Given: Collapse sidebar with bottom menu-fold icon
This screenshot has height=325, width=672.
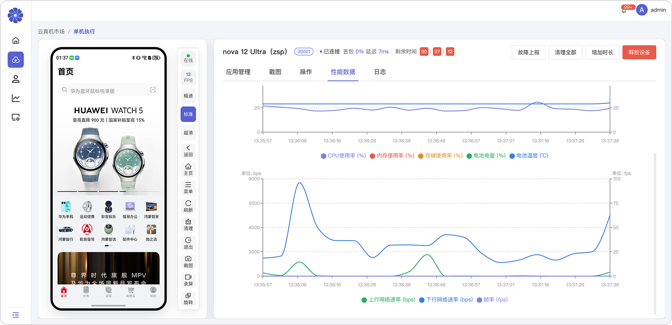Looking at the screenshot, I should tap(16, 315).
